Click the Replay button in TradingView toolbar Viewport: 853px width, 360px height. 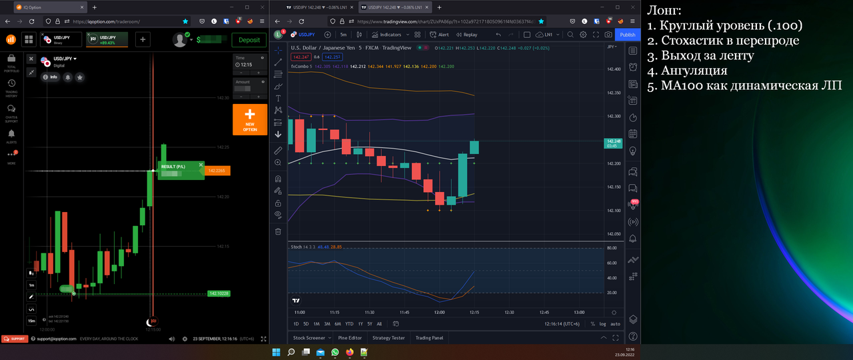coord(466,35)
